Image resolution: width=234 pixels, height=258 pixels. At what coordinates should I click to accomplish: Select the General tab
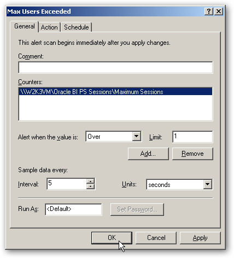click(x=25, y=26)
